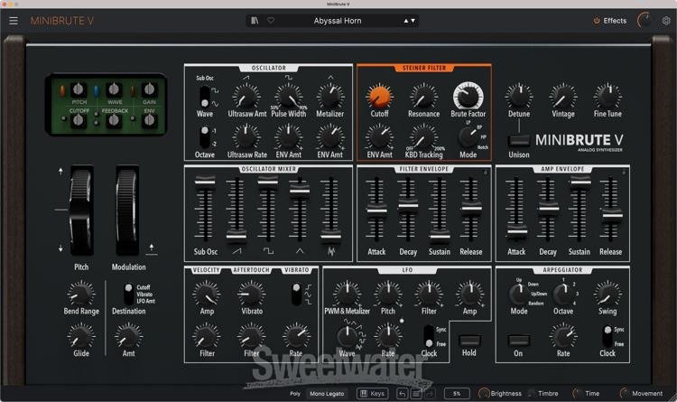This screenshot has height=402, width=677.
Task: Click the Time macro label
Action: (x=592, y=393)
